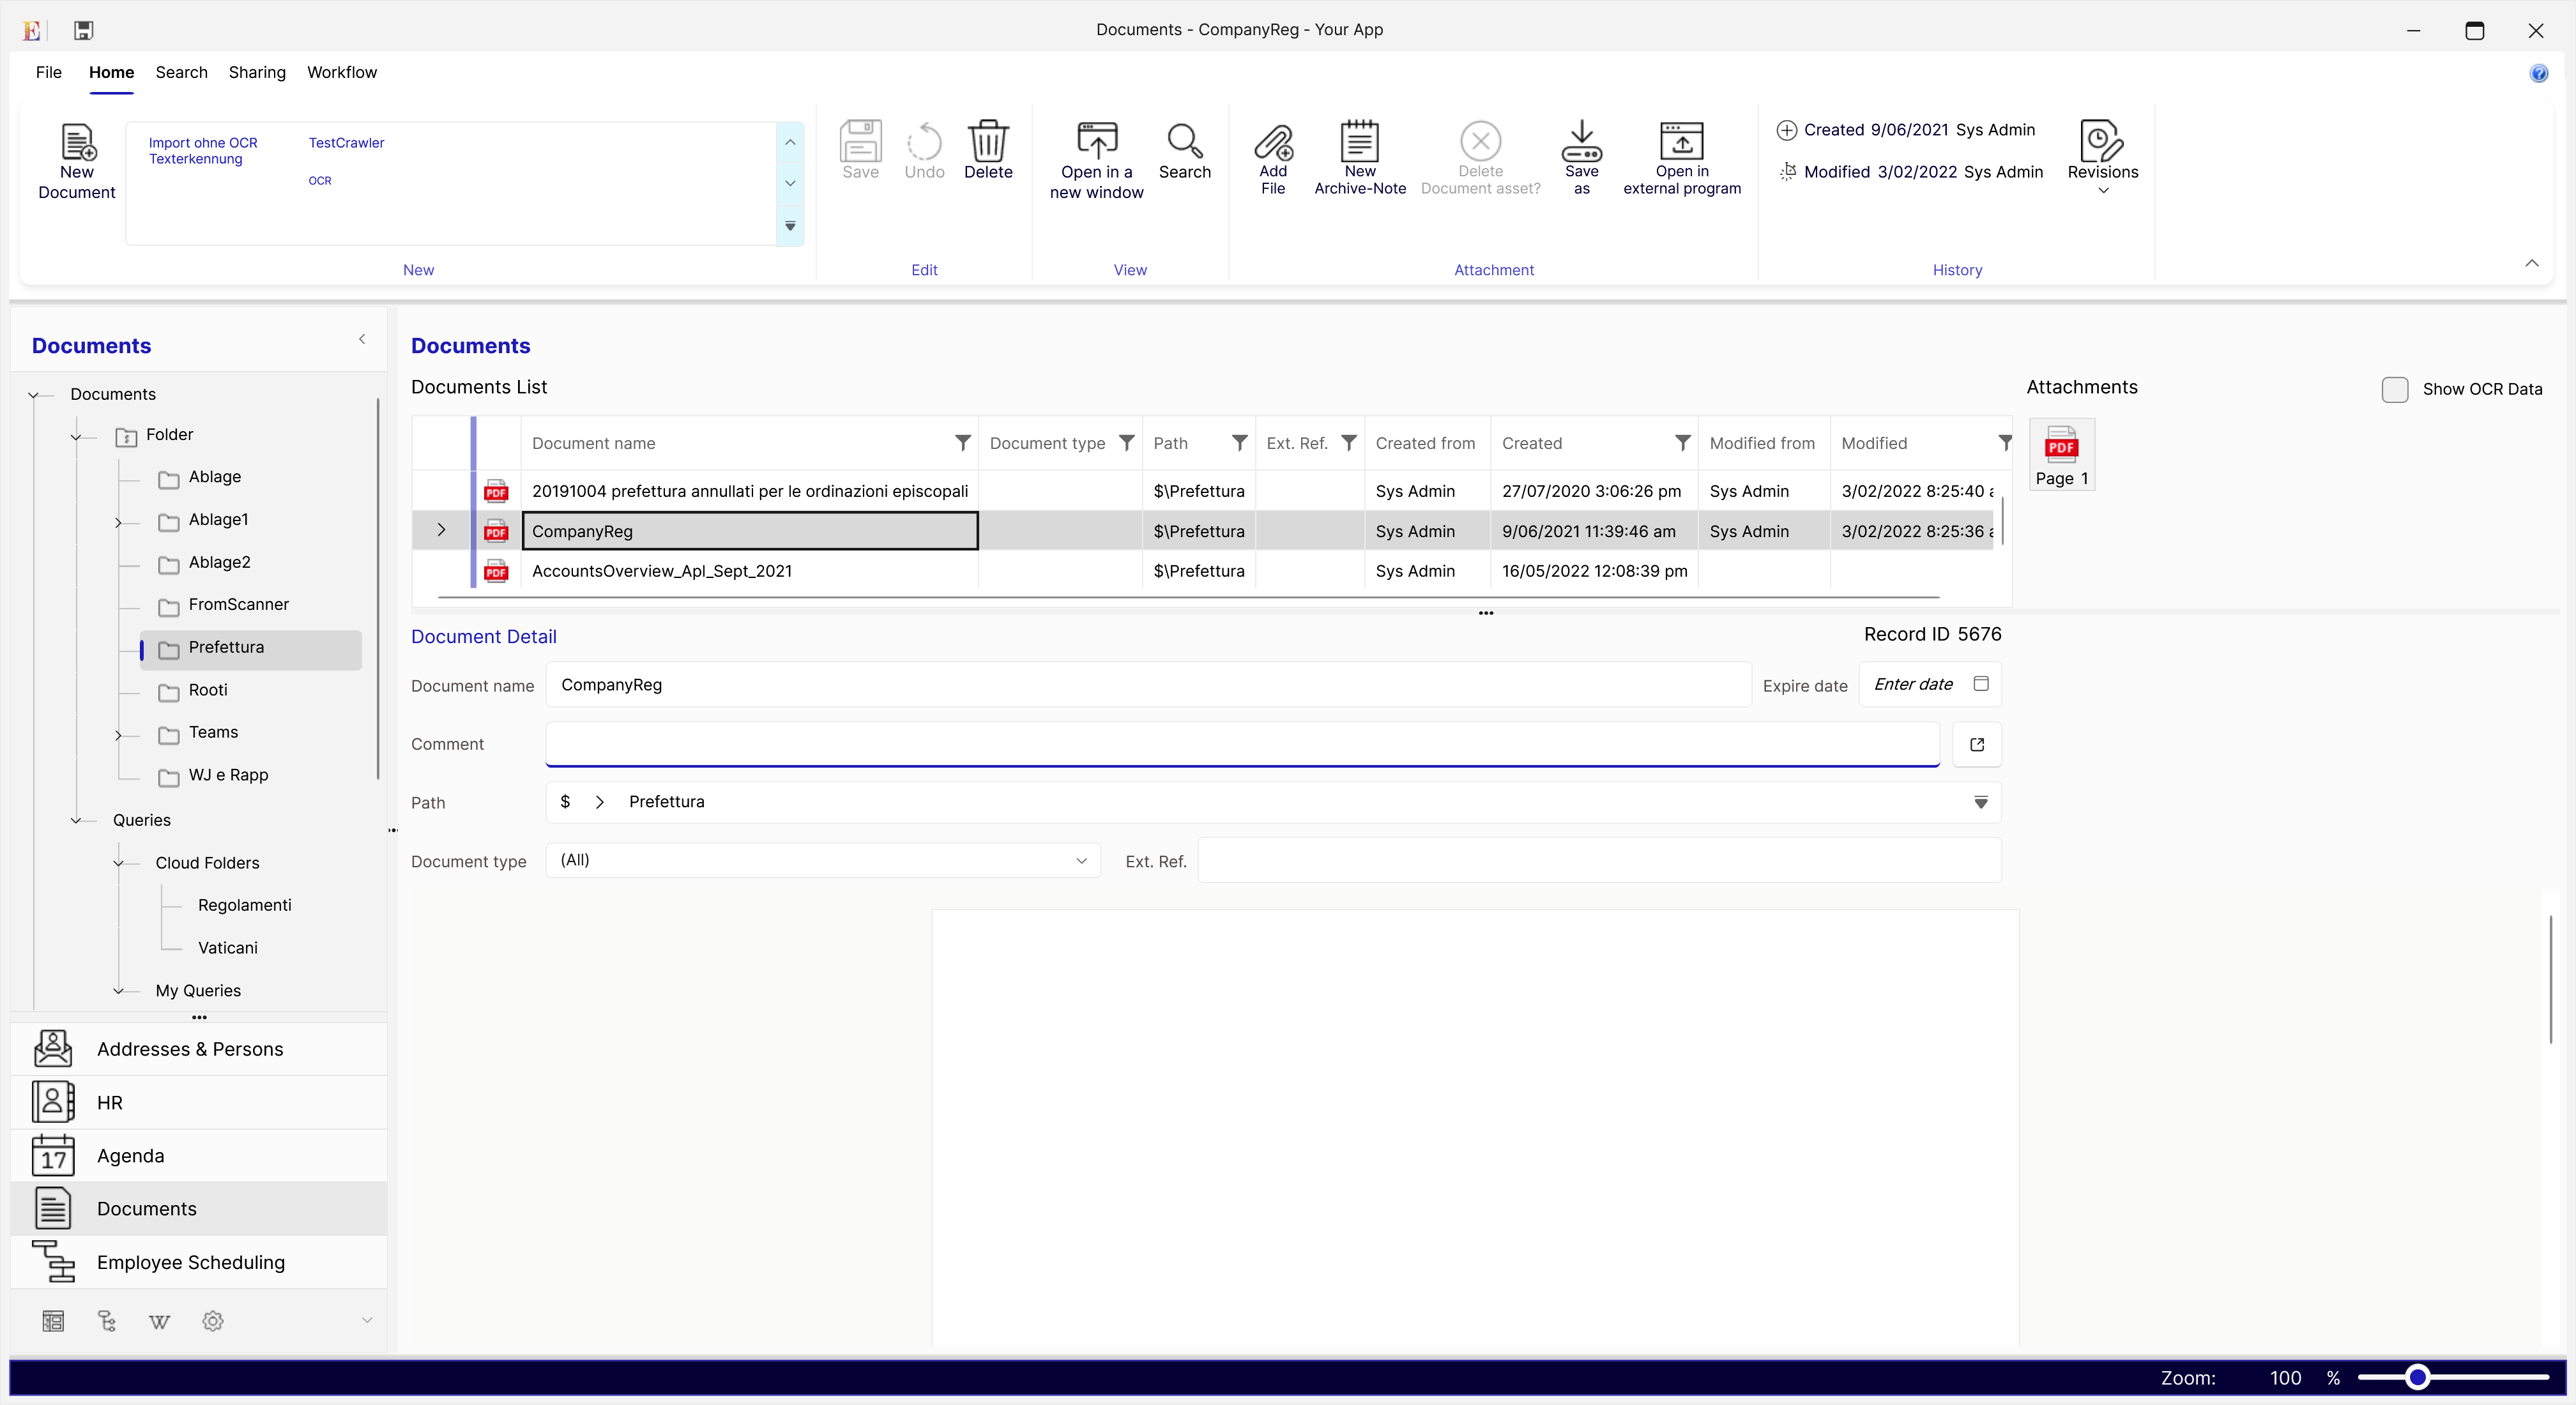Open the Revisions history icon
Image resolution: width=2576 pixels, height=1405 pixels.
point(2102,141)
